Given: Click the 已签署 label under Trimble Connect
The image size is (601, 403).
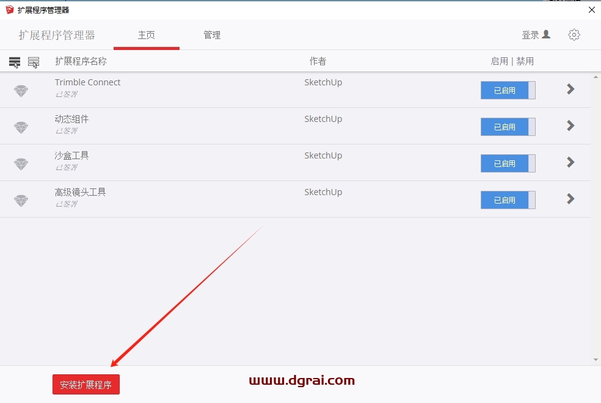Looking at the screenshot, I should [x=67, y=94].
